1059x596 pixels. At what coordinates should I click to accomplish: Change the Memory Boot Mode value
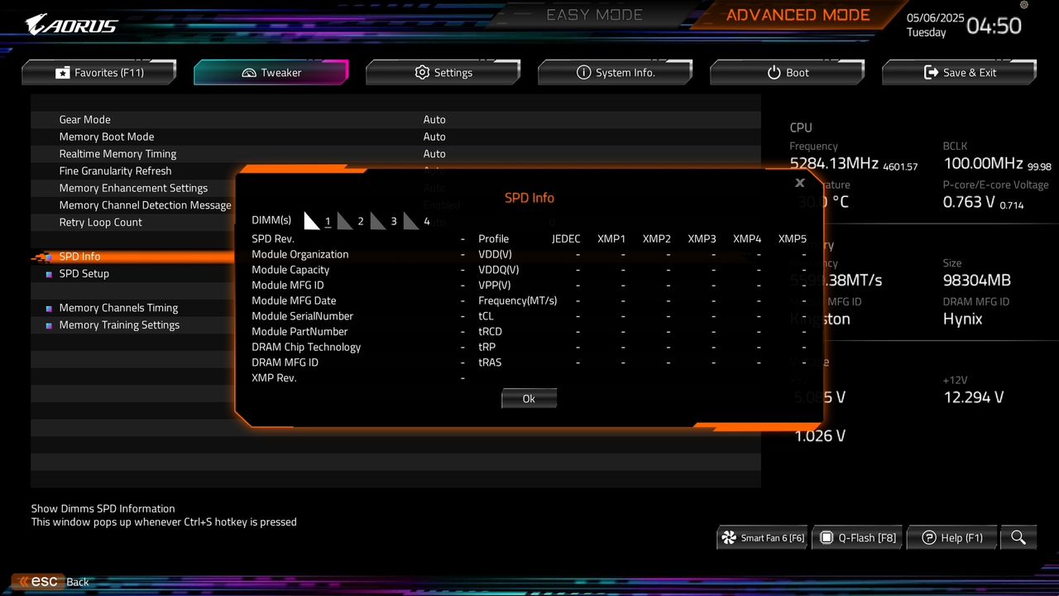(107, 137)
